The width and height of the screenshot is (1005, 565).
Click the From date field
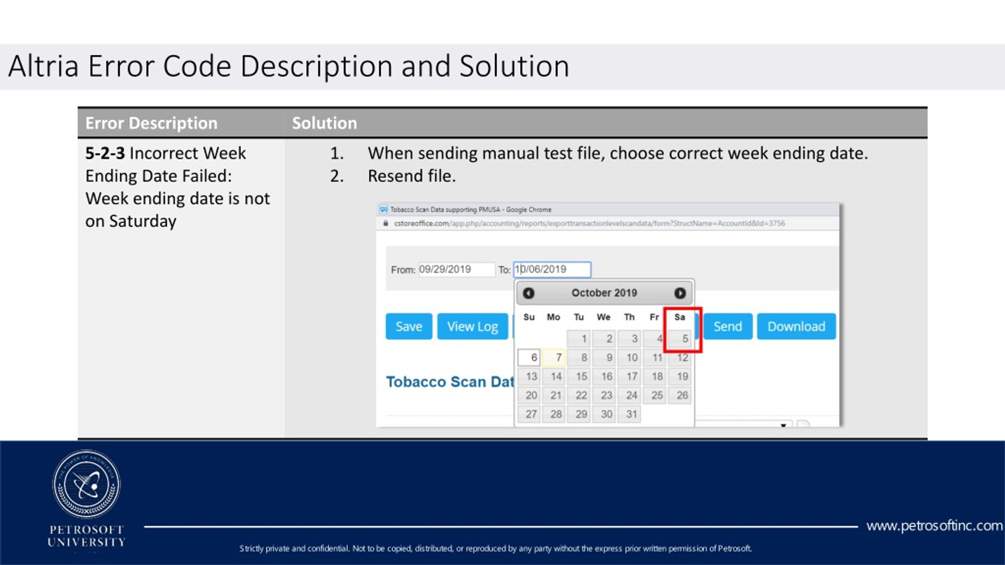(x=456, y=270)
